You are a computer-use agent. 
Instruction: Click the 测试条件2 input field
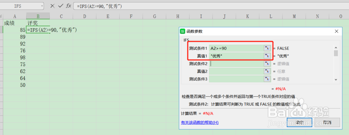[x=236, y=63]
